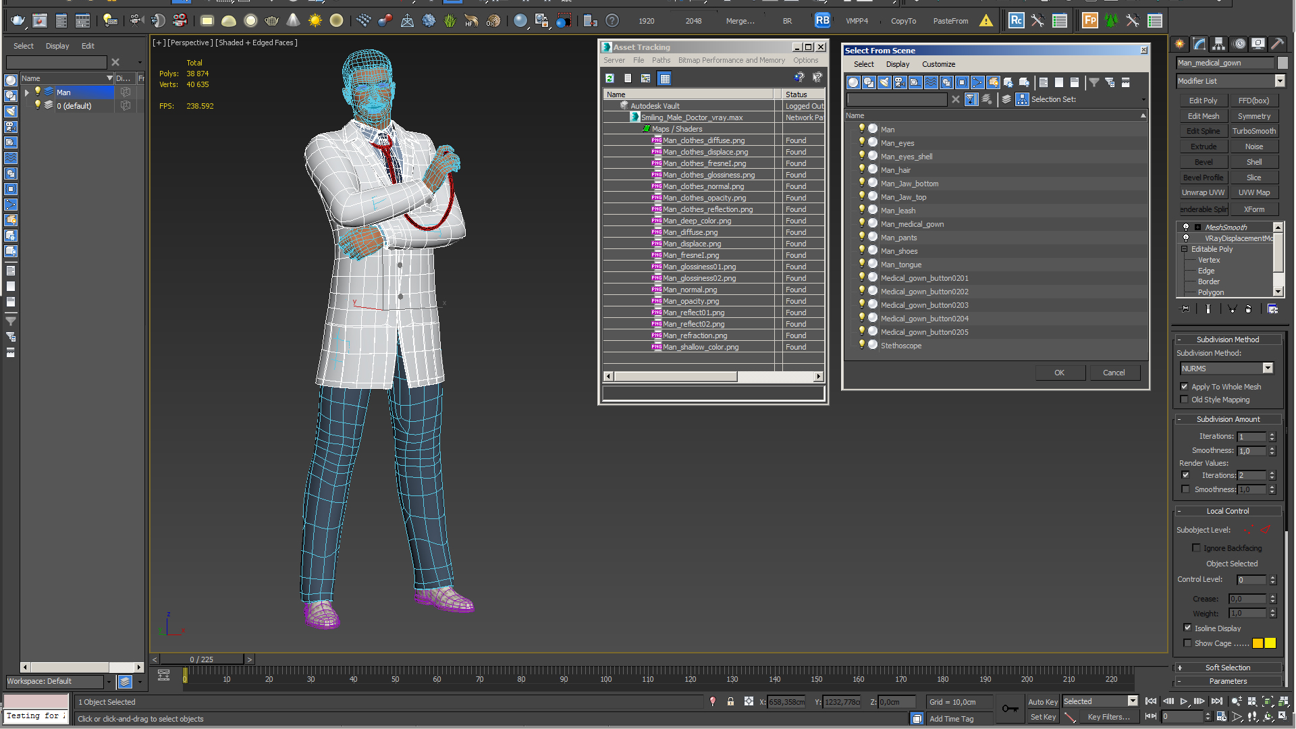1296x729 pixels.
Task: Toggle display lights filter in Select From Scene
Action: click(884, 82)
